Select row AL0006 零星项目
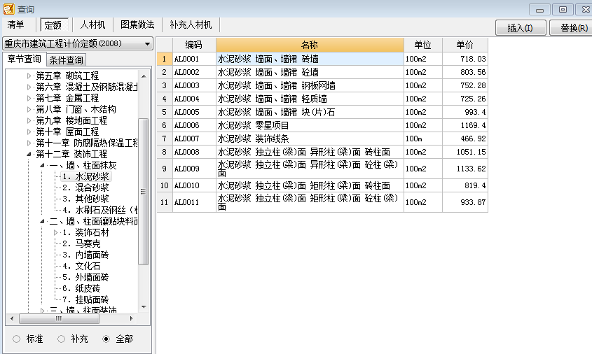This screenshot has width=592, height=354. [x=322, y=125]
